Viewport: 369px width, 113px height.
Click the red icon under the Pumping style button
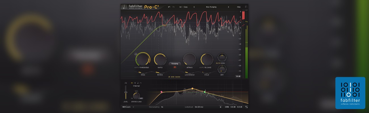(x=175, y=67)
